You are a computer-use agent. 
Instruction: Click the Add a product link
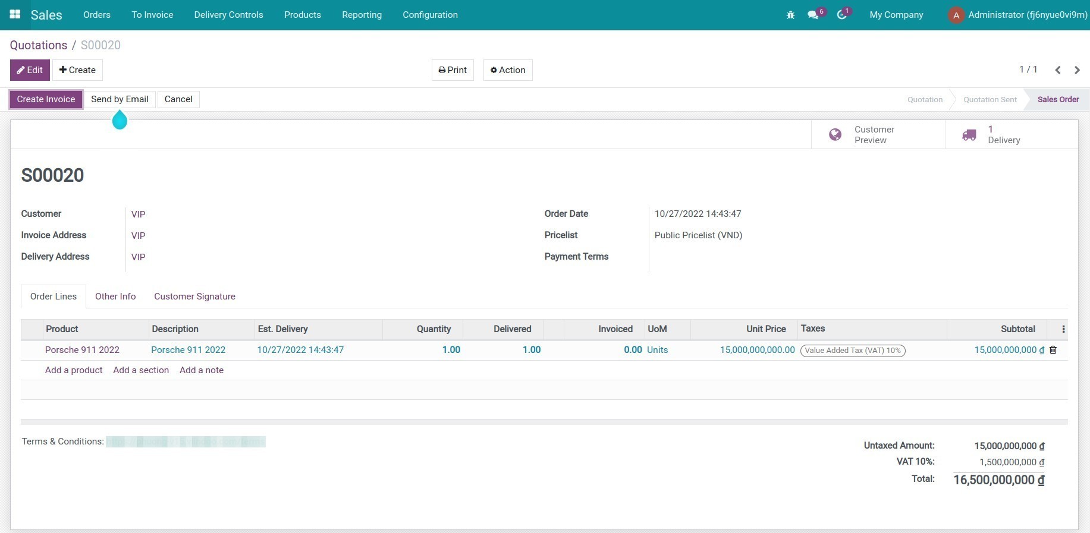[74, 370]
